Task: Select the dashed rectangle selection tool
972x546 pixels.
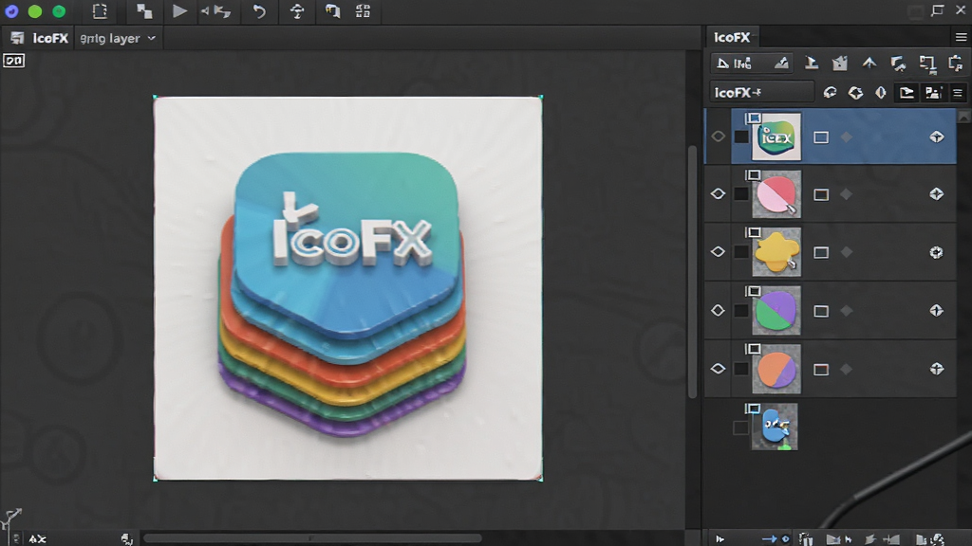Action: click(100, 11)
